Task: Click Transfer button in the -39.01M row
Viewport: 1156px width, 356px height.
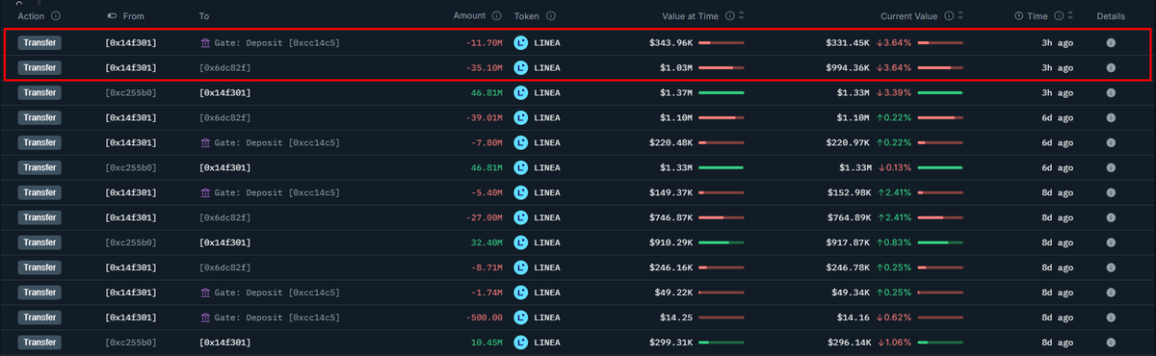Action: coord(39,117)
